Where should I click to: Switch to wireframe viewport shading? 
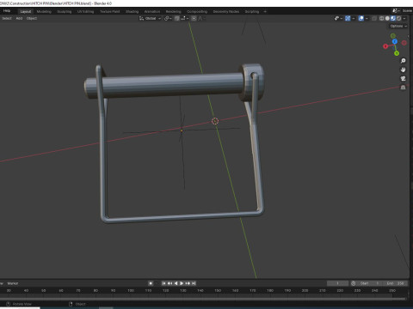point(381,18)
